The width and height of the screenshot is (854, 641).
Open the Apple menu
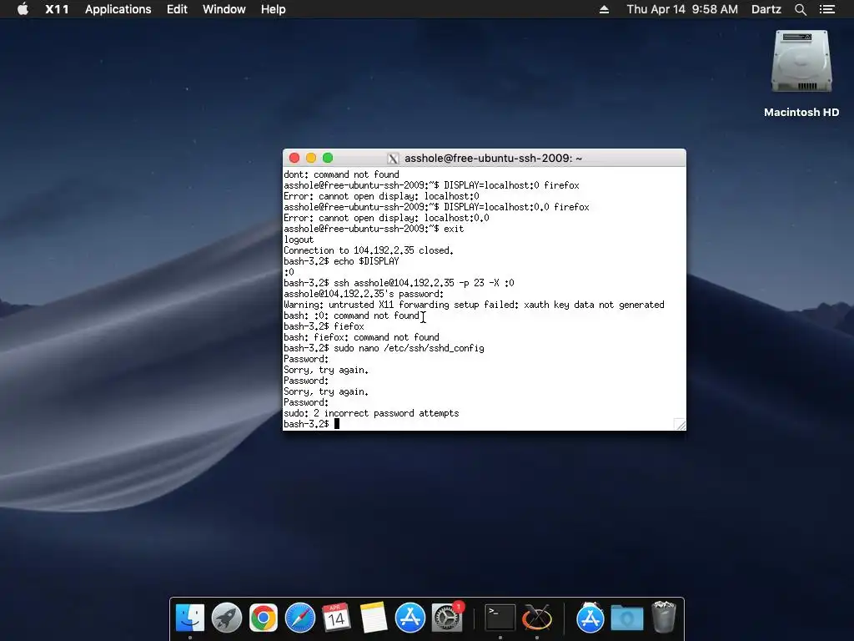(23, 9)
